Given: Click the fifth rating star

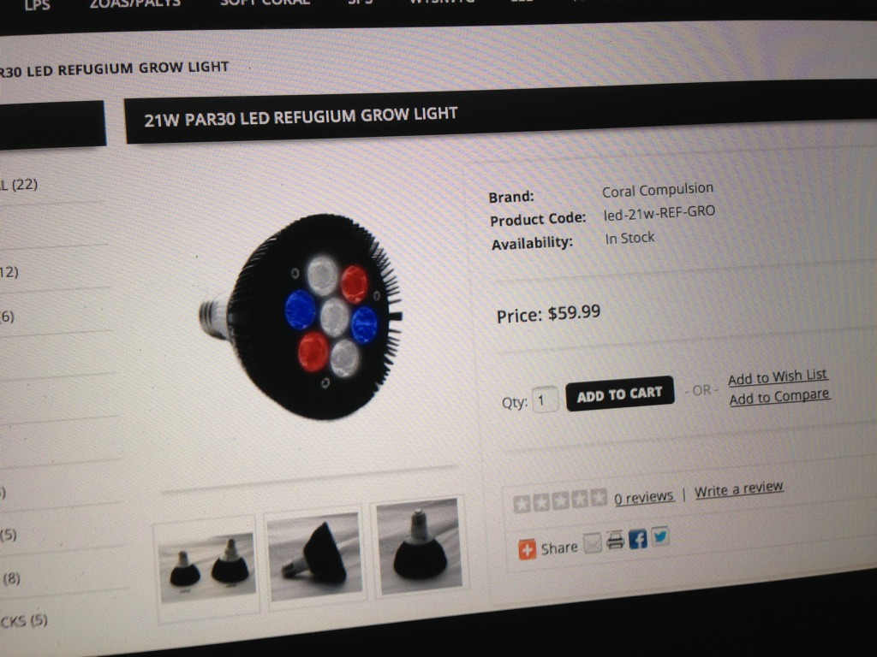Looking at the screenshot, I should (x=599, y=497).
